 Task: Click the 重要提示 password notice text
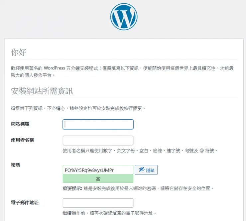coord(138,188)
